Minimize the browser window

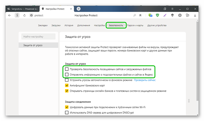coord(180,9)
